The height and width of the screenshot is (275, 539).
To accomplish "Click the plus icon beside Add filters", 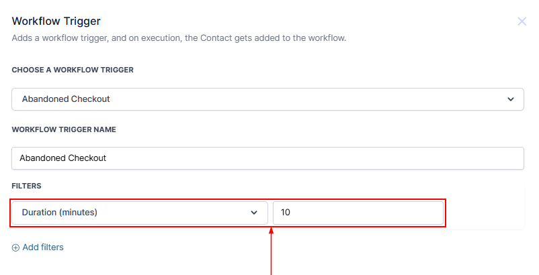I will tap(16, 248).
